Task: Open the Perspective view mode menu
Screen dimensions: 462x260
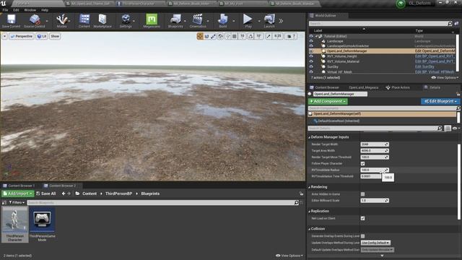Action: pos(21,36)
